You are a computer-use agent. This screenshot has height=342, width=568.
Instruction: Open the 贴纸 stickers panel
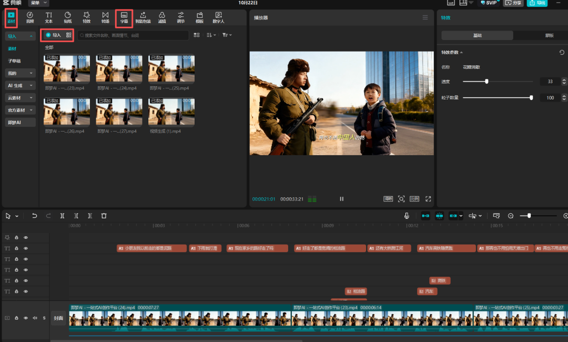68,17
